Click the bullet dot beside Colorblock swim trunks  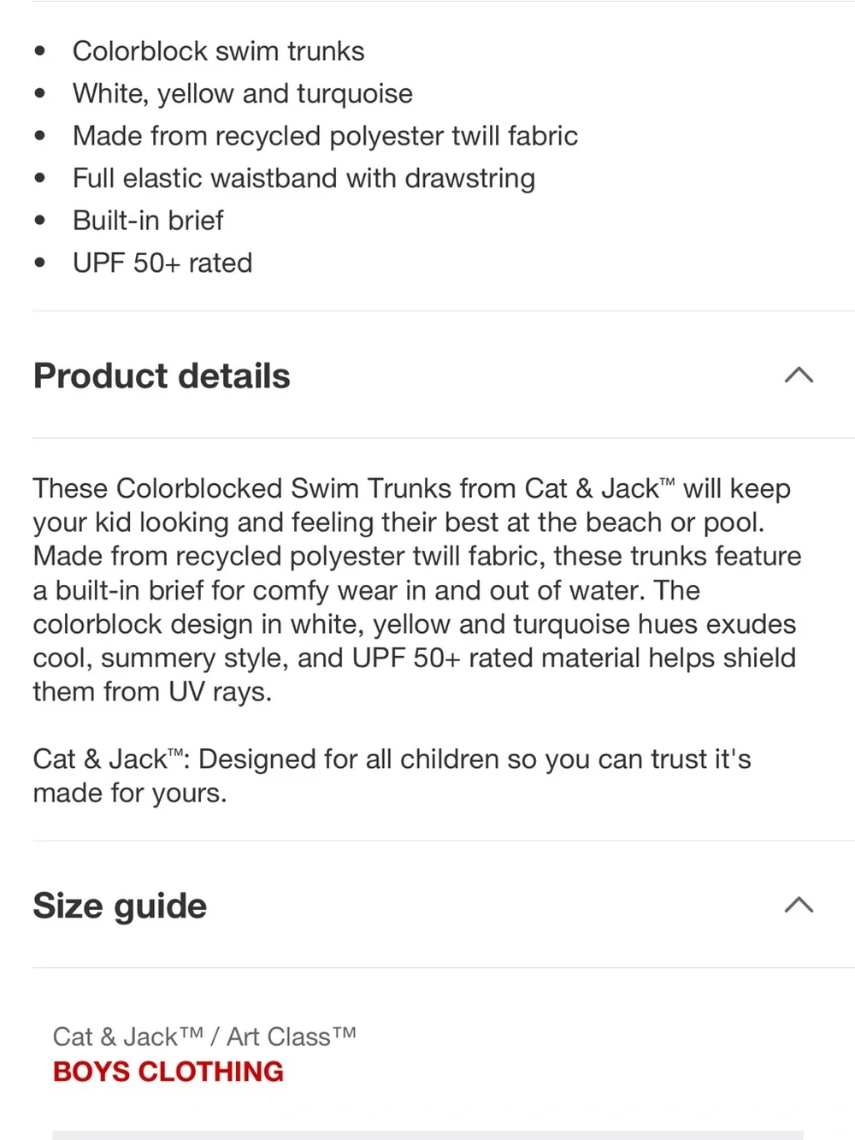coord(40,51)
